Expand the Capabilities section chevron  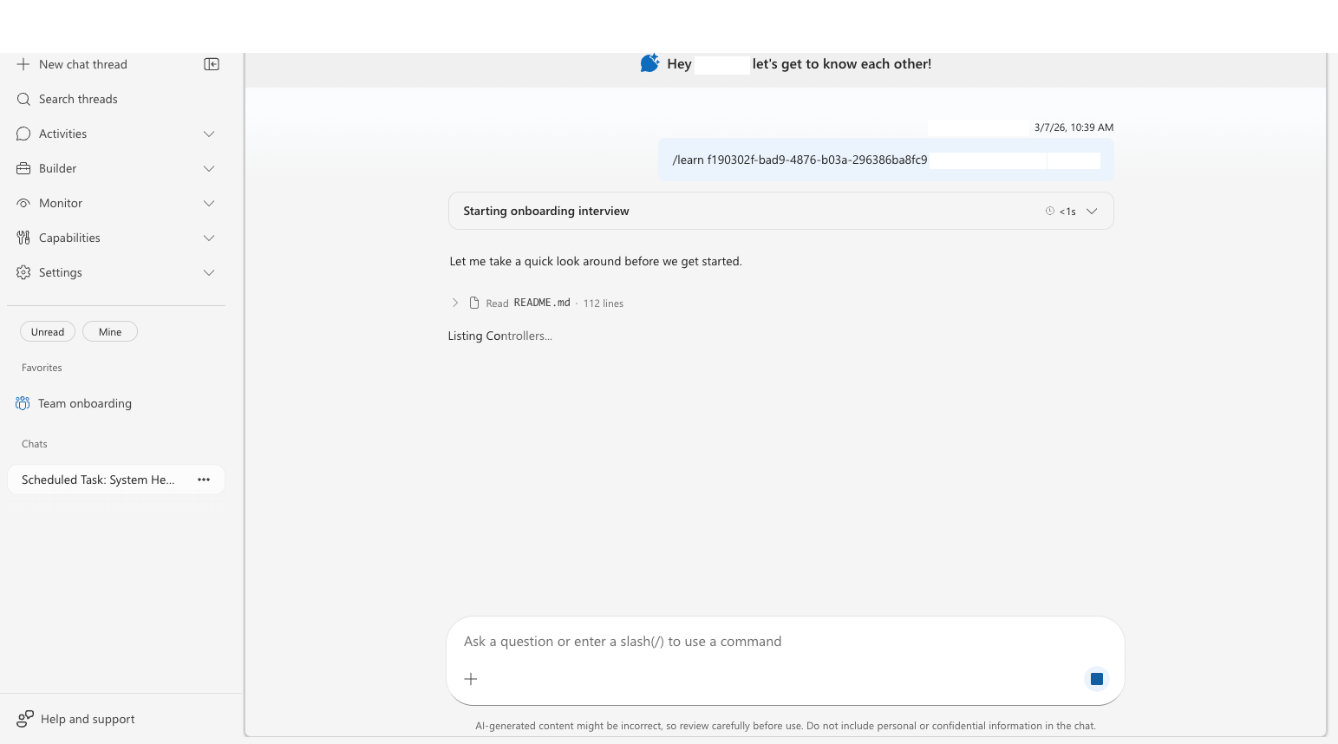point(209,238)
